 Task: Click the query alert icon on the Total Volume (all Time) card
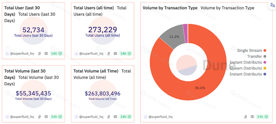tap(109, 117)
